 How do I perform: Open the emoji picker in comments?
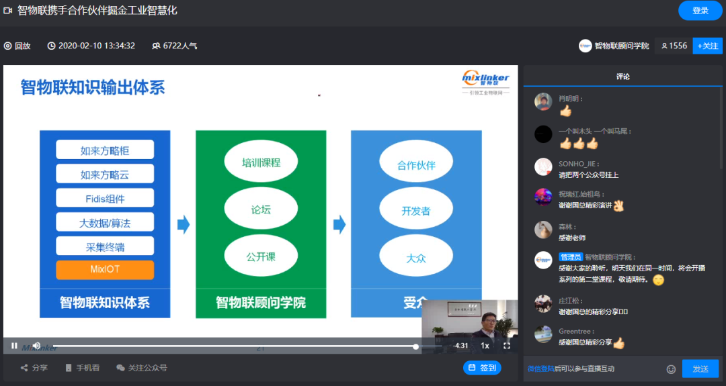[671, 369]
